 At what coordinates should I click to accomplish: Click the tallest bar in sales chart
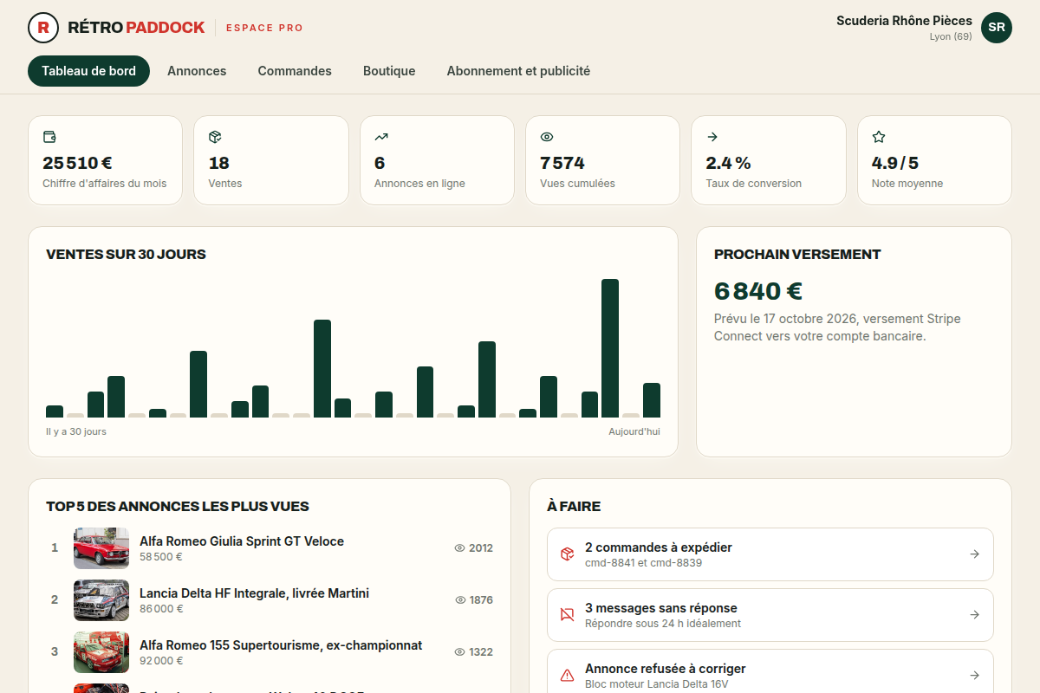[x=610, y=348]
